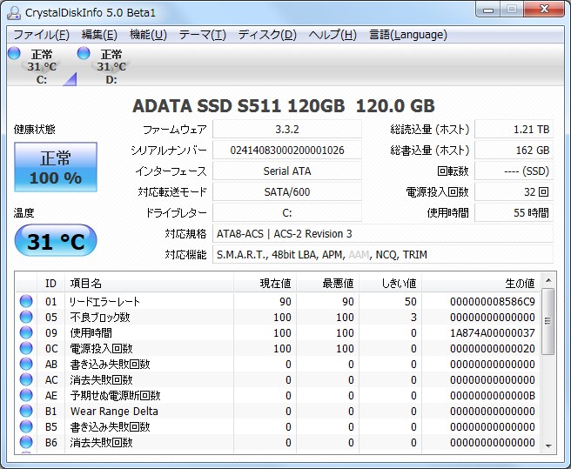Screen dimensions: 571x469
Task: Click the 健康状態 label
Action: [x=35, y=130]
